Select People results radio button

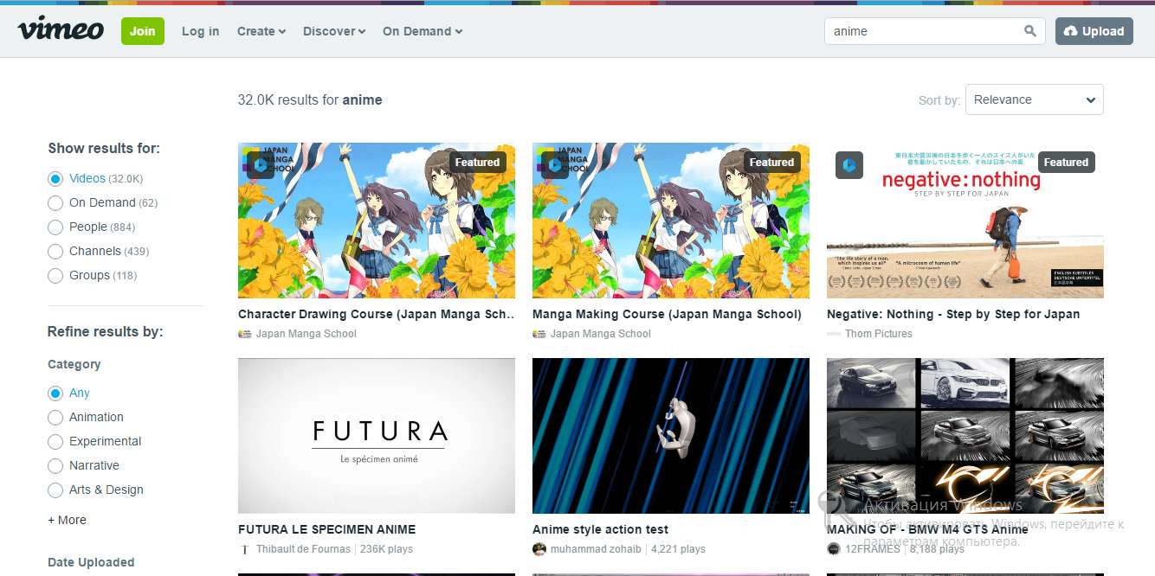pyautogui.click(x=55, y=227)
